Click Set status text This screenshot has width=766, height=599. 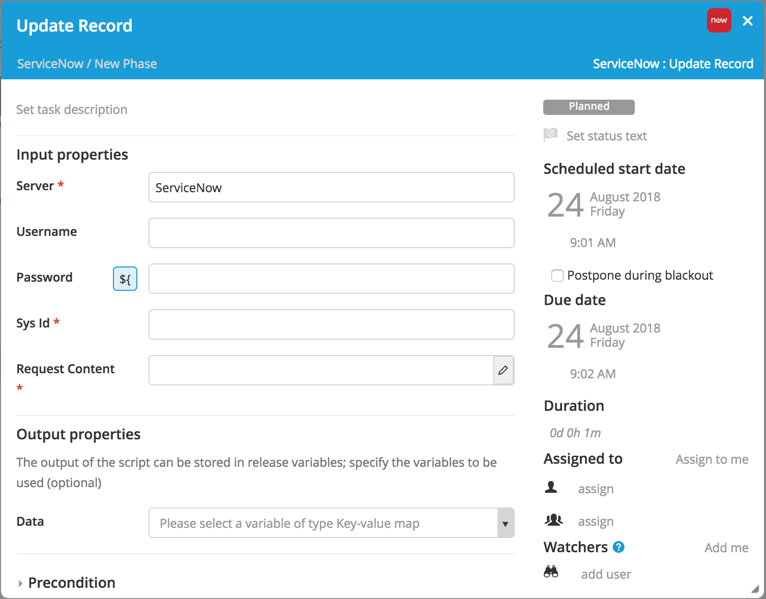(x=607, y=136)
